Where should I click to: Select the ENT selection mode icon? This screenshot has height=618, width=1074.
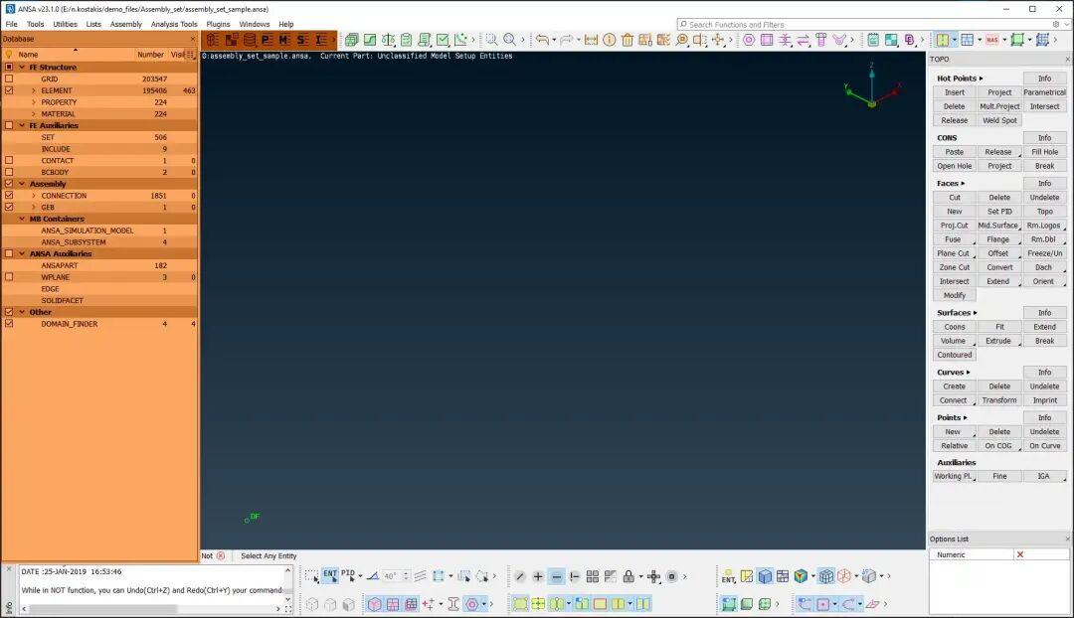point(330,575)
